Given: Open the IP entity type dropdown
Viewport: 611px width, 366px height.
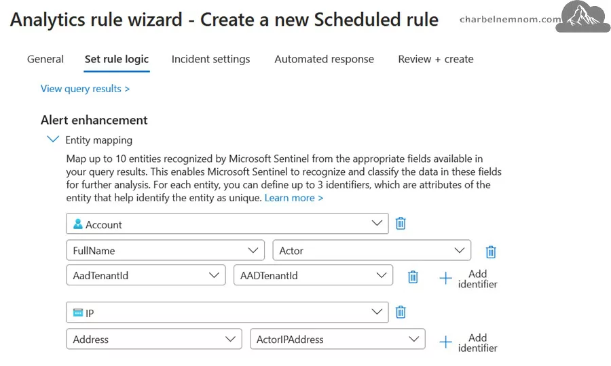Looking at the screenshot, I should point(227,312).
